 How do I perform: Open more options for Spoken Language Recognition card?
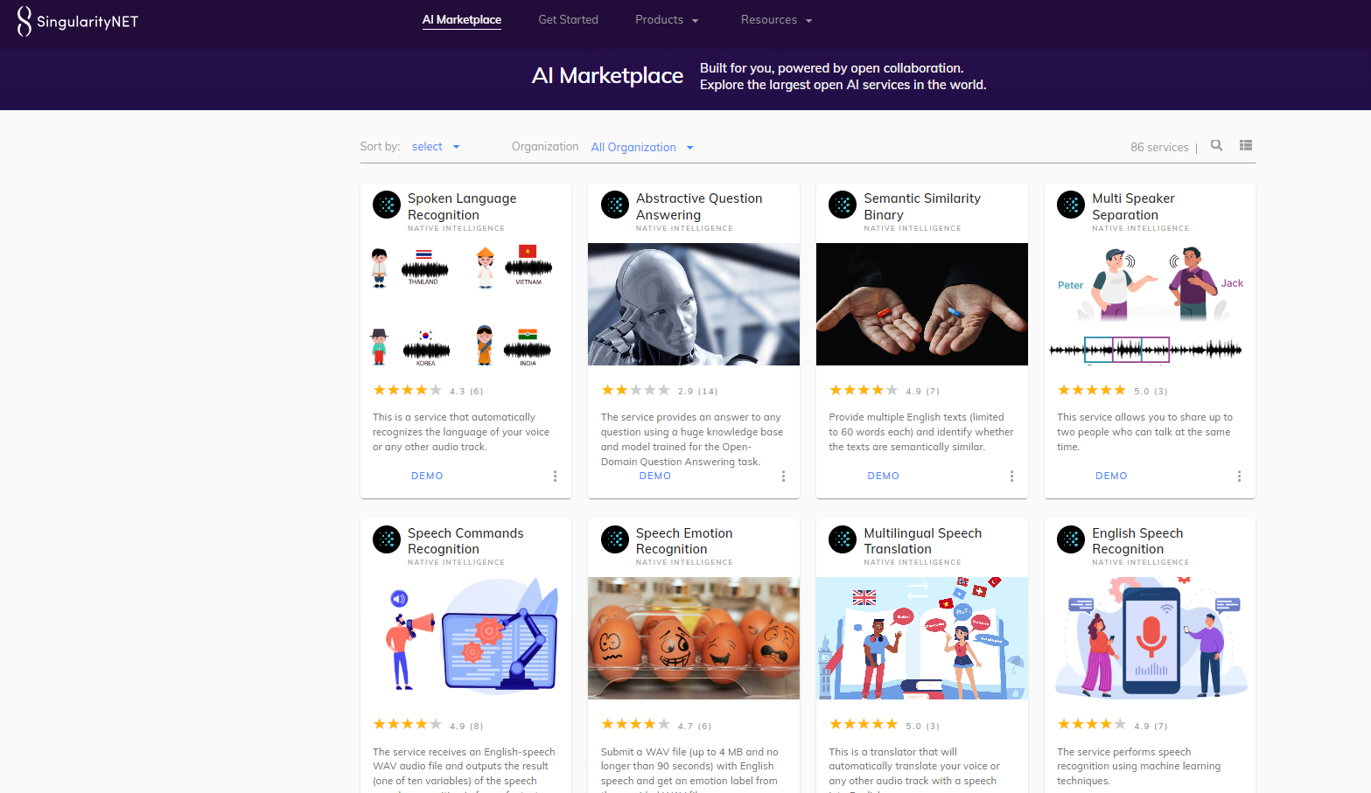[x=555, y=476]
